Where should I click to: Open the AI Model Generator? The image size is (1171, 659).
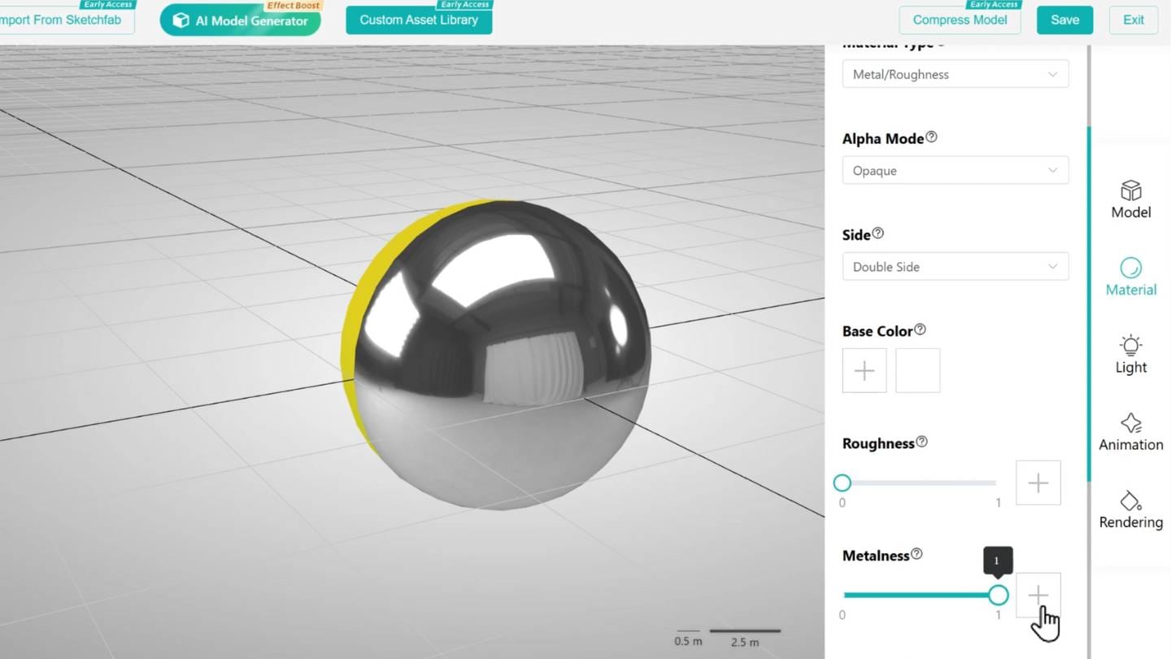239,20
